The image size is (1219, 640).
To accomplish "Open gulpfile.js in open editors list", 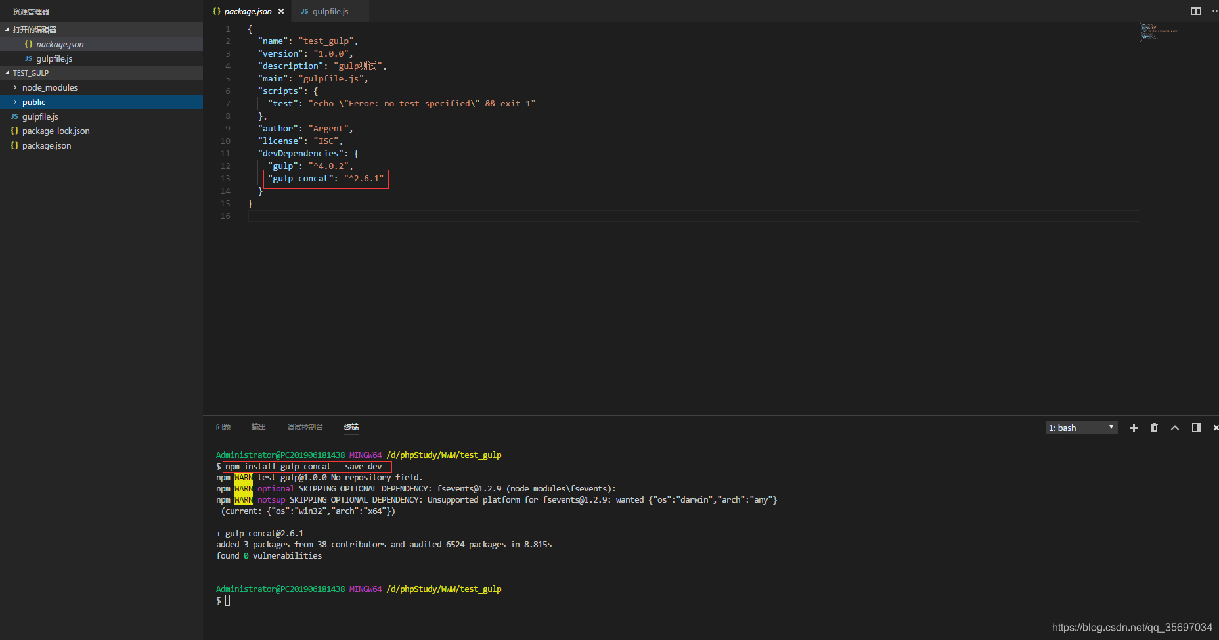I will pos(101,58).
